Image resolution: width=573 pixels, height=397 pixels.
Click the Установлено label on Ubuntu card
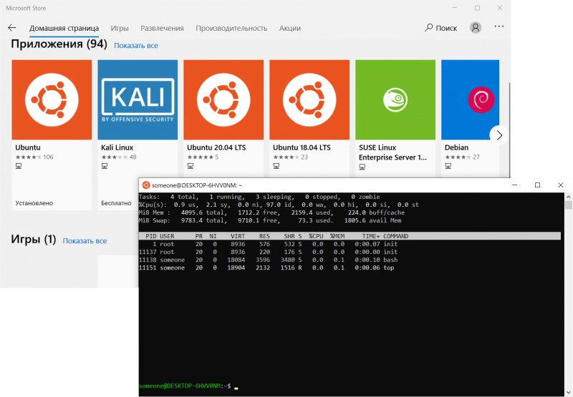(34, 203)
